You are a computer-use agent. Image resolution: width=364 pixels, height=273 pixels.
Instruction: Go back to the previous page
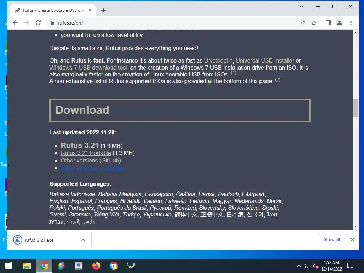tap(15, 23)
